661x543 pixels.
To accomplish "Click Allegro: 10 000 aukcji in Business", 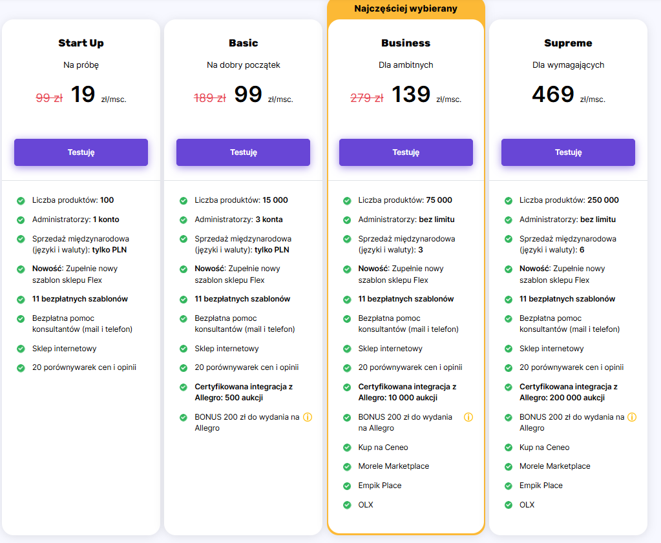I will (x=399, y=398).
